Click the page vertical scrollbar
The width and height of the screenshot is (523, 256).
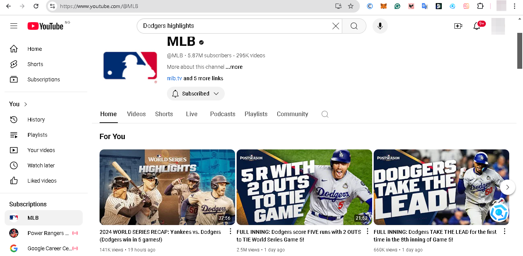tap(520, 50)
